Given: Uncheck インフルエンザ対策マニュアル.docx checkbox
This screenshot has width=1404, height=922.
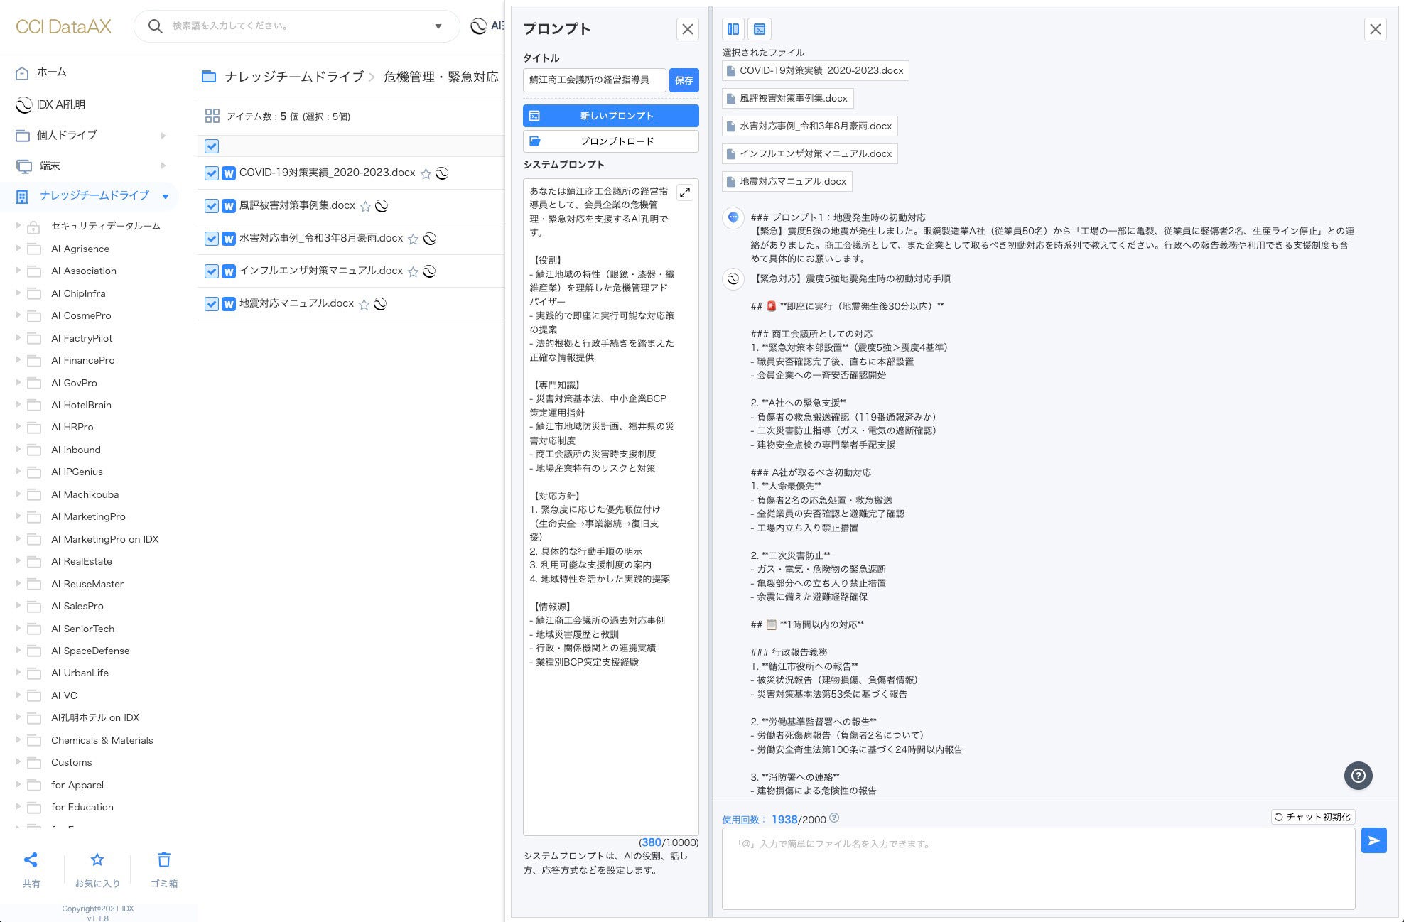Looking at the screenshot, I should pyautogui.click(x=211, y=271).
